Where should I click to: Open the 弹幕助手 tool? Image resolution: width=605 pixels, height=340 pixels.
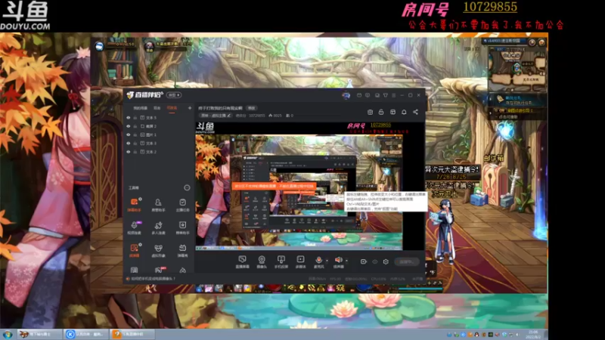[x=134, y=205]
